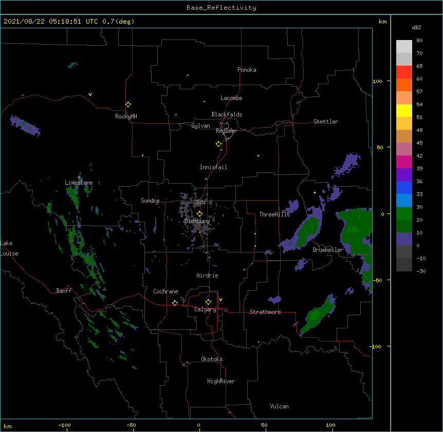443x432 pixels.
Task: Click the yellow V marker northwest of RockyMH
Action: click(x=90, y=94)
